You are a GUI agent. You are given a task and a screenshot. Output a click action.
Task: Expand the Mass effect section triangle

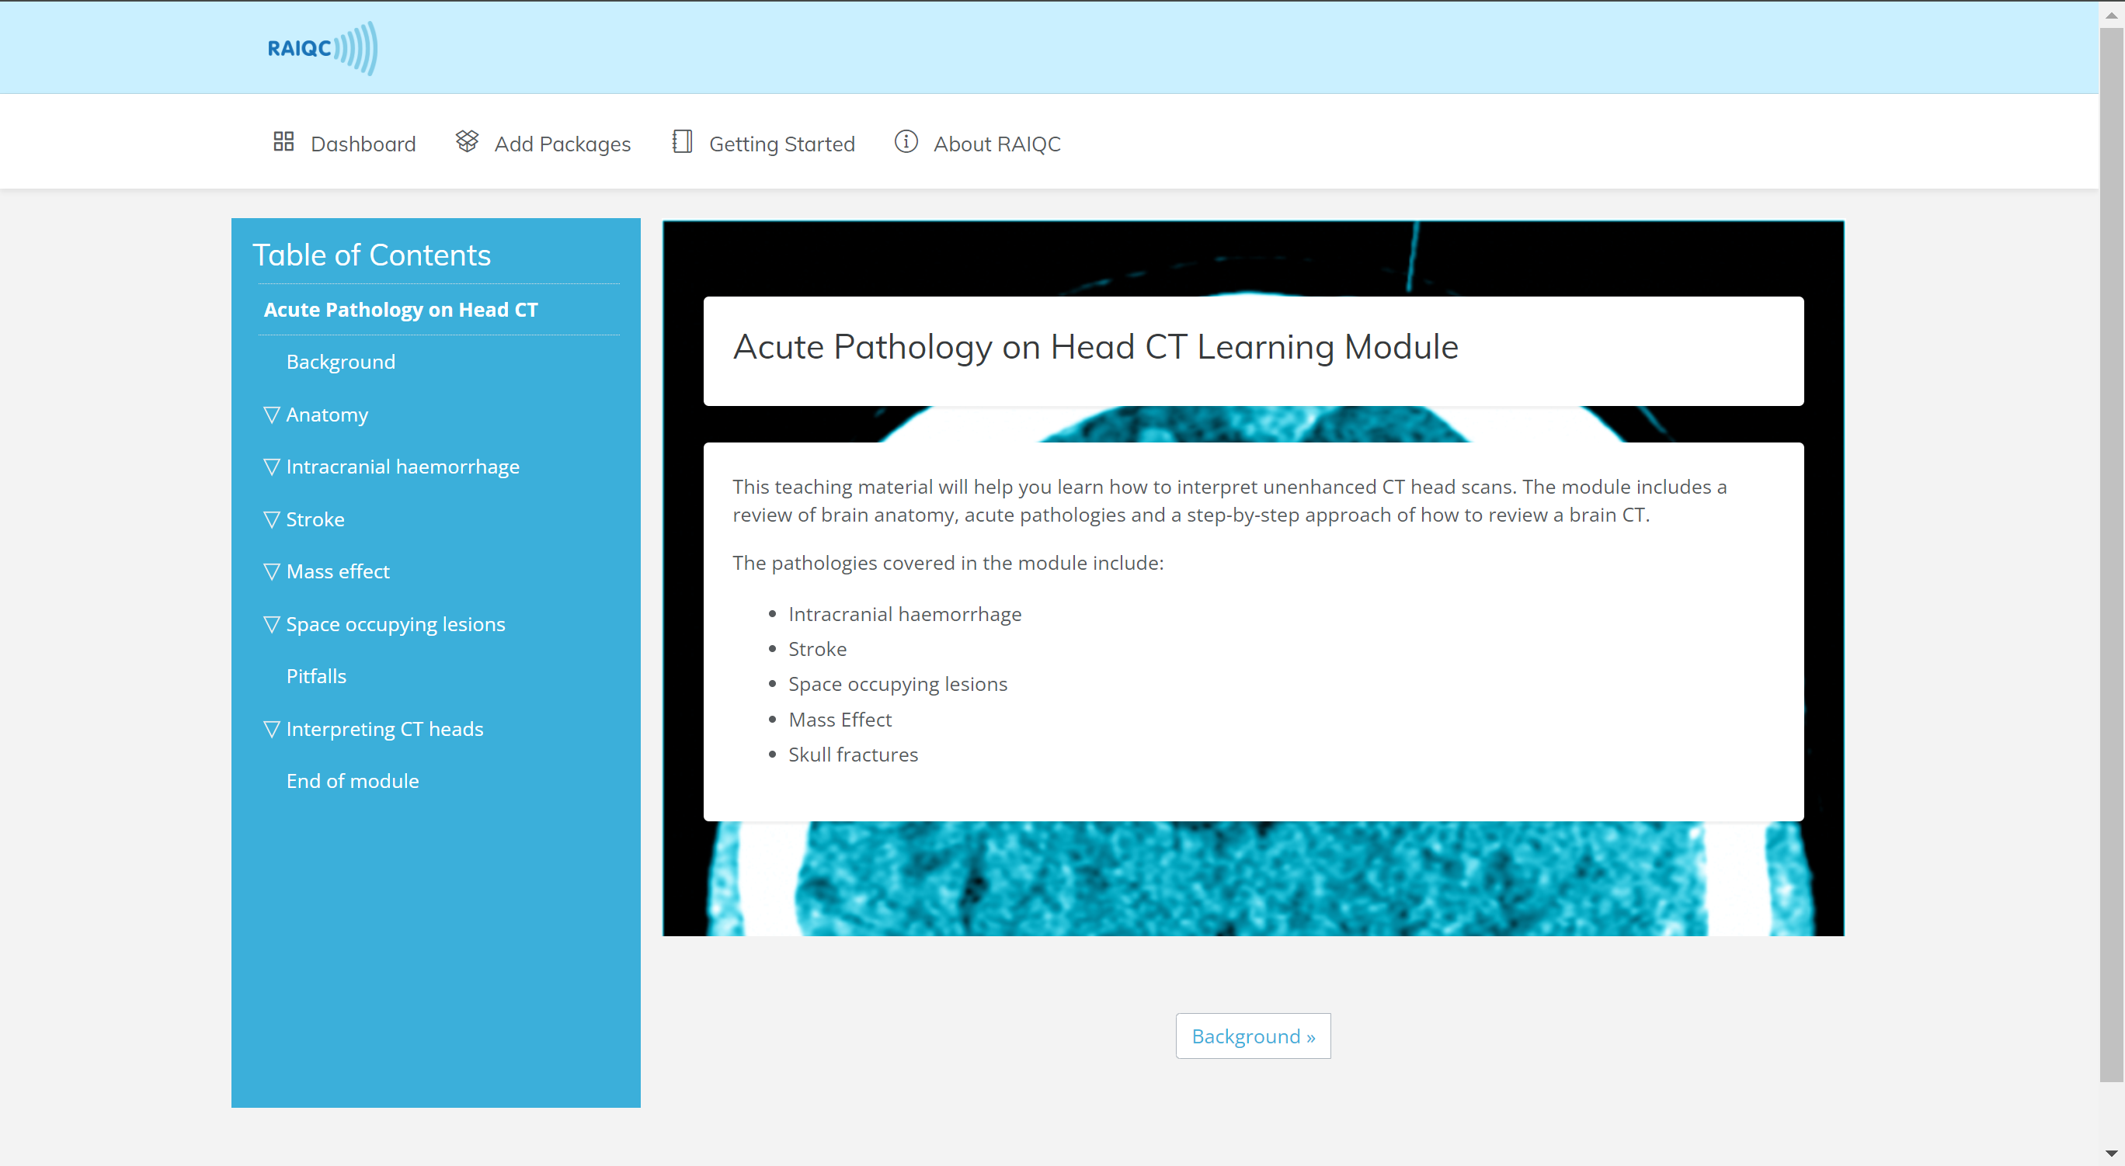271,571
